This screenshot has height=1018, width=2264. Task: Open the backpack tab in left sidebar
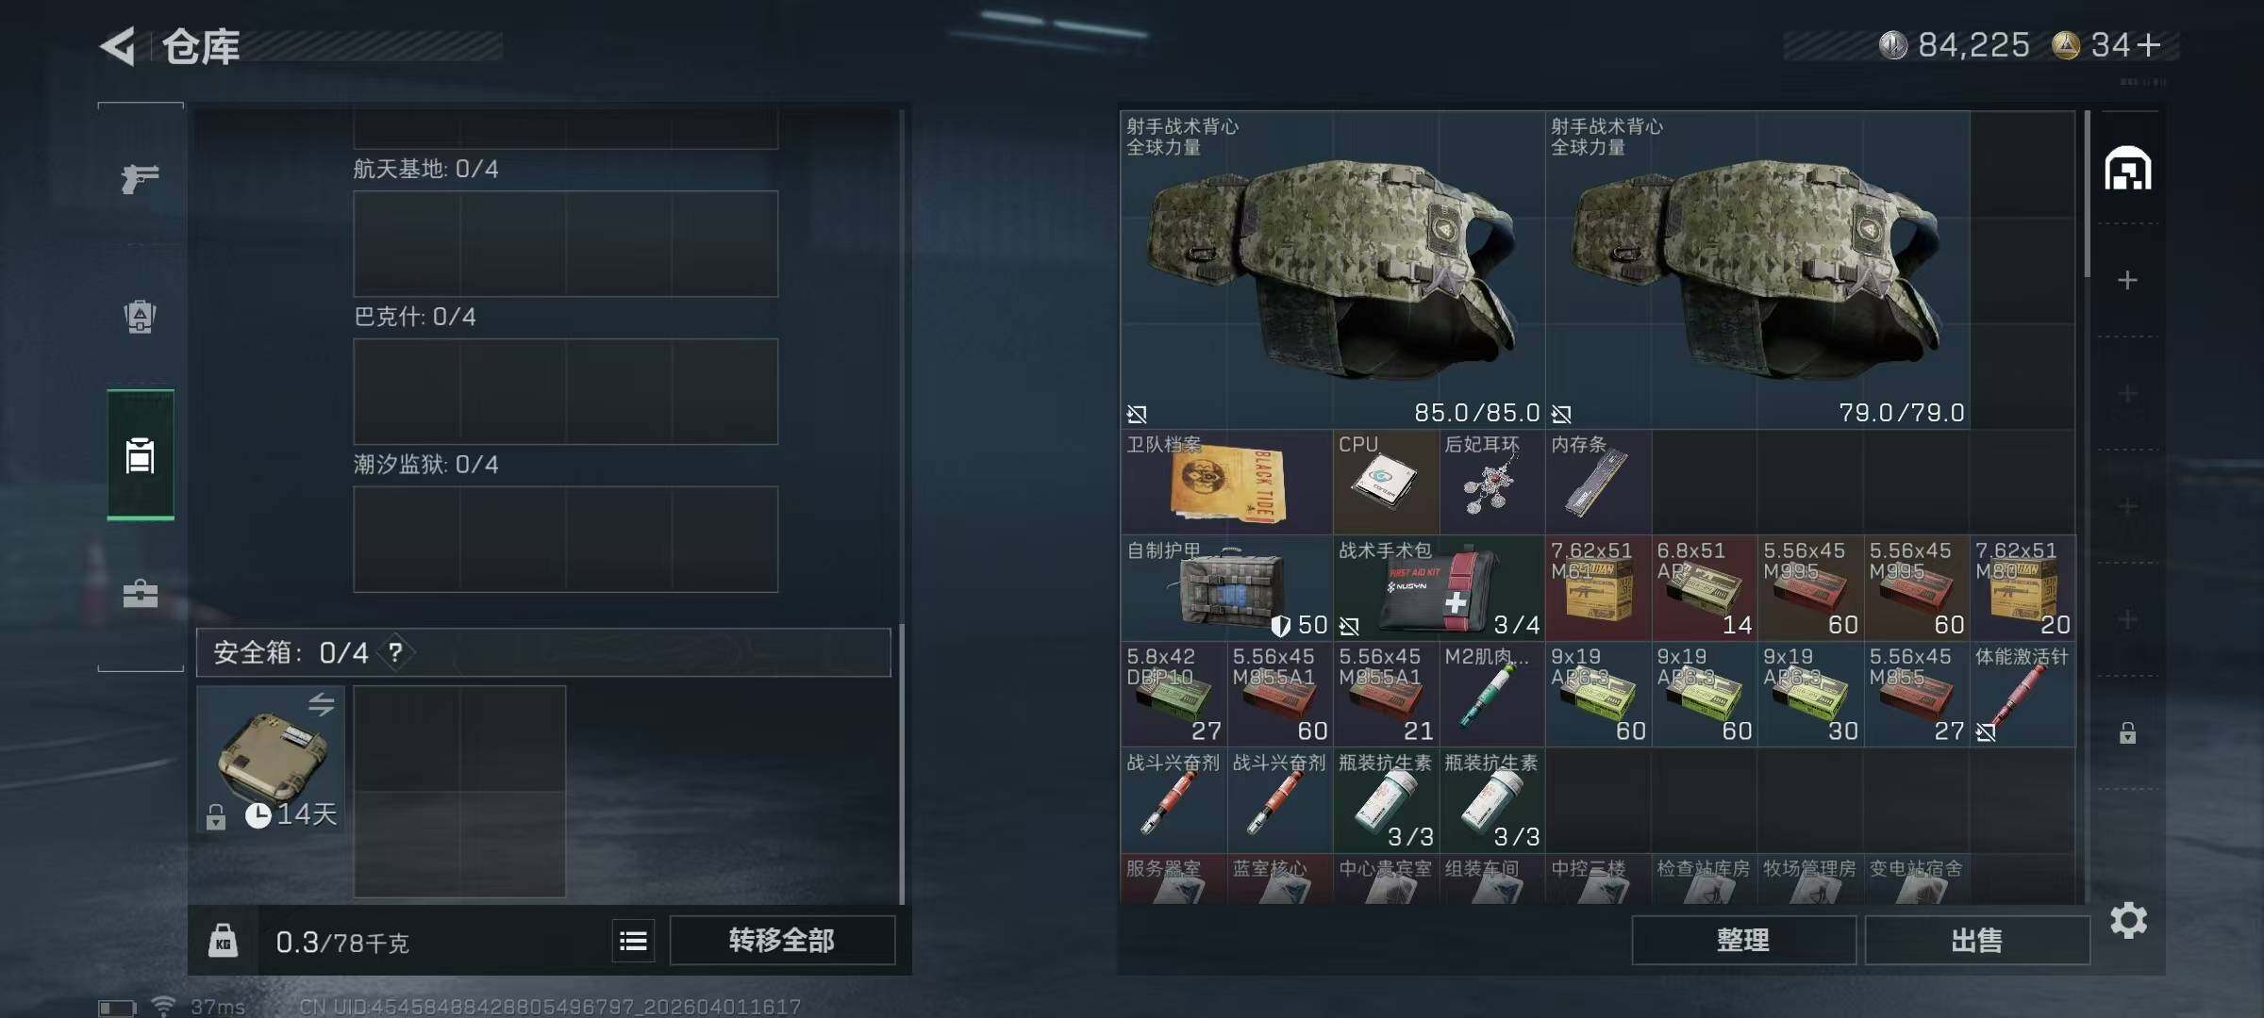[x=140, y=317]
